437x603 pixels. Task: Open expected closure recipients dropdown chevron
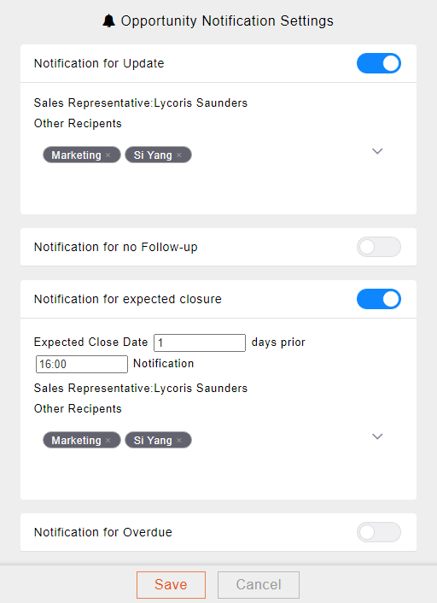[x=377, y=436]
